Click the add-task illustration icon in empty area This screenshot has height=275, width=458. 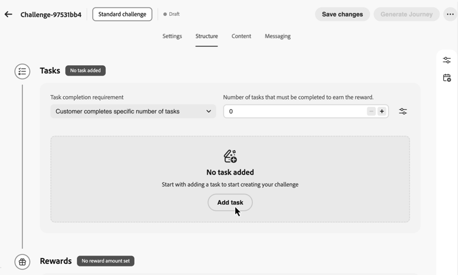(230, 156)
